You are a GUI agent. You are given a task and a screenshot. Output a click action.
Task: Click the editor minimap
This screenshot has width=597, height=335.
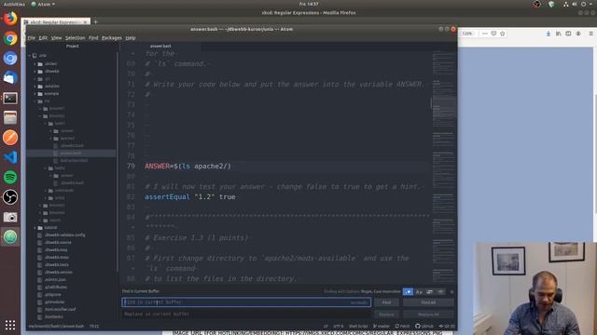click(444, 167)
